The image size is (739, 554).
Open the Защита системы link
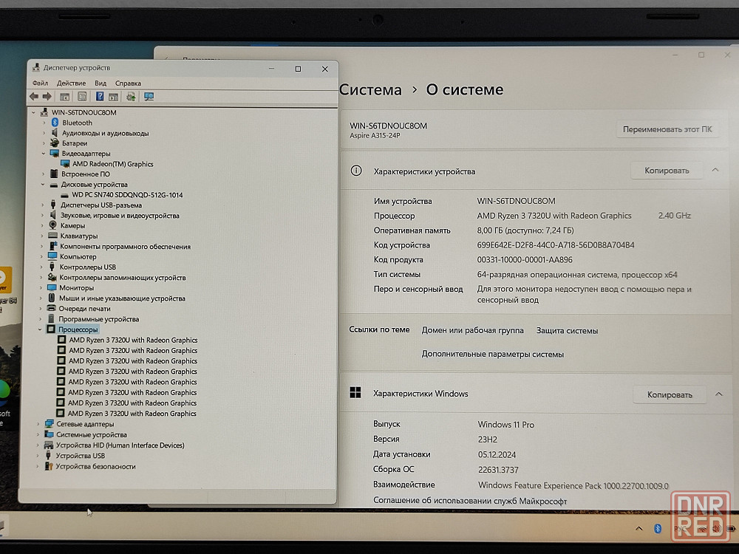coord(567,331)
